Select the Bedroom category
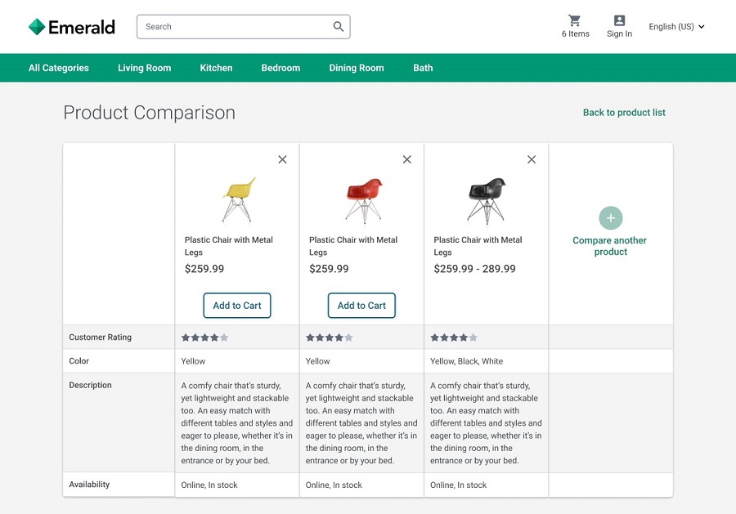 (280, 68)
